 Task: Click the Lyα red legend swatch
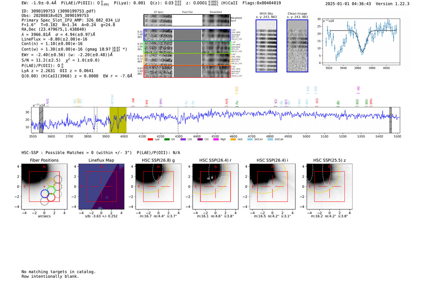pos(150,139)
